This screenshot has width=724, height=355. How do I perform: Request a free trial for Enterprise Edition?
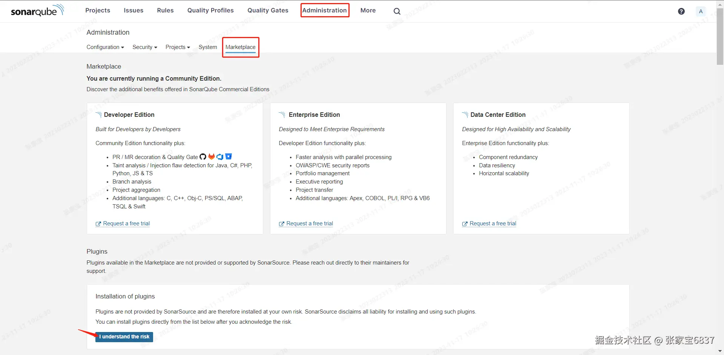(310, 223)
